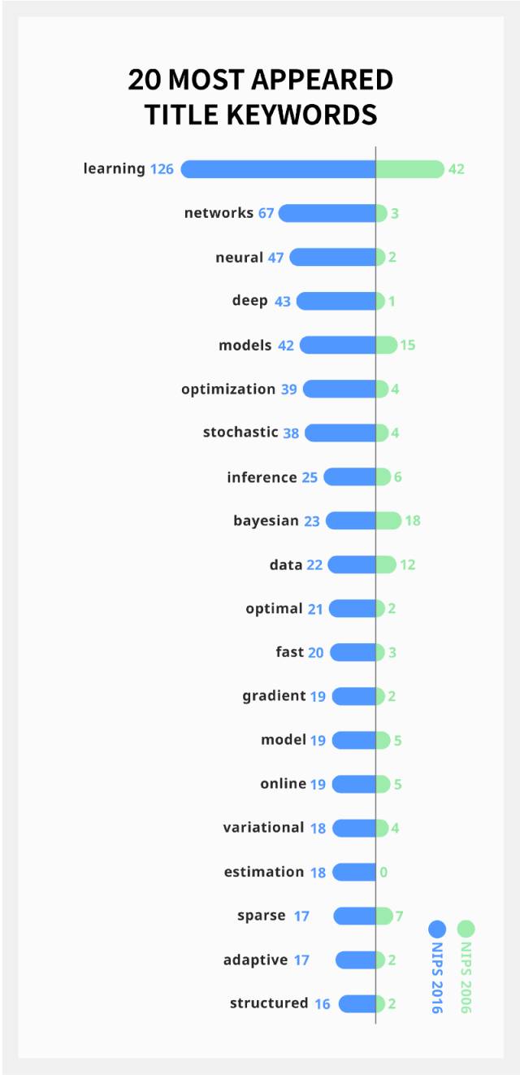The image size is (520, 1075).
Task: Click the green NIPS 2006 legend circle
Action: click(x=466, y=929)
